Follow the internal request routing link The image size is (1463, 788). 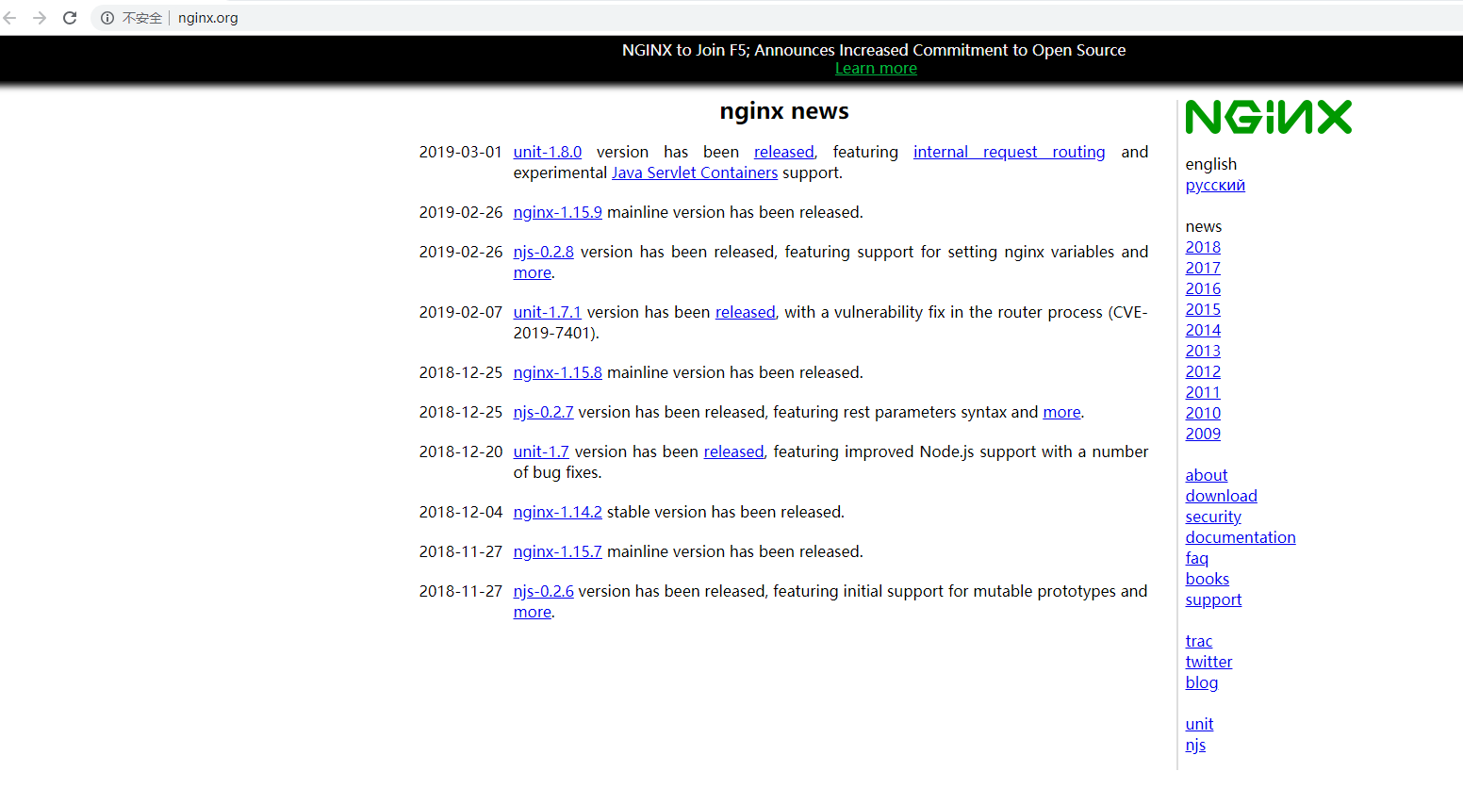coord(1009,152)
